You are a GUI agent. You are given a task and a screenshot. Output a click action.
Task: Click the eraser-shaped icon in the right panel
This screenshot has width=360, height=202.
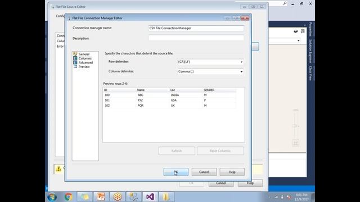(296, 31)
